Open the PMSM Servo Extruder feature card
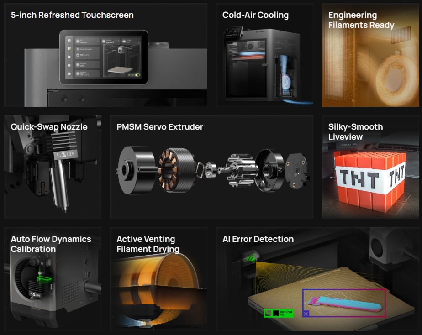422x335 pixels. (x=211, y=167)
